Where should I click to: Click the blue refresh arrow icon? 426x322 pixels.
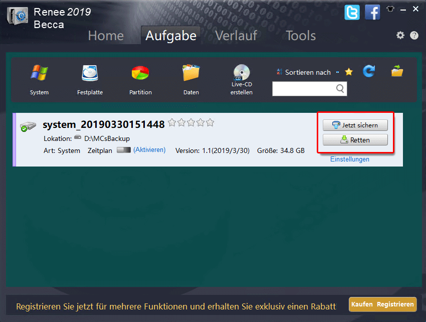point(369,71)
